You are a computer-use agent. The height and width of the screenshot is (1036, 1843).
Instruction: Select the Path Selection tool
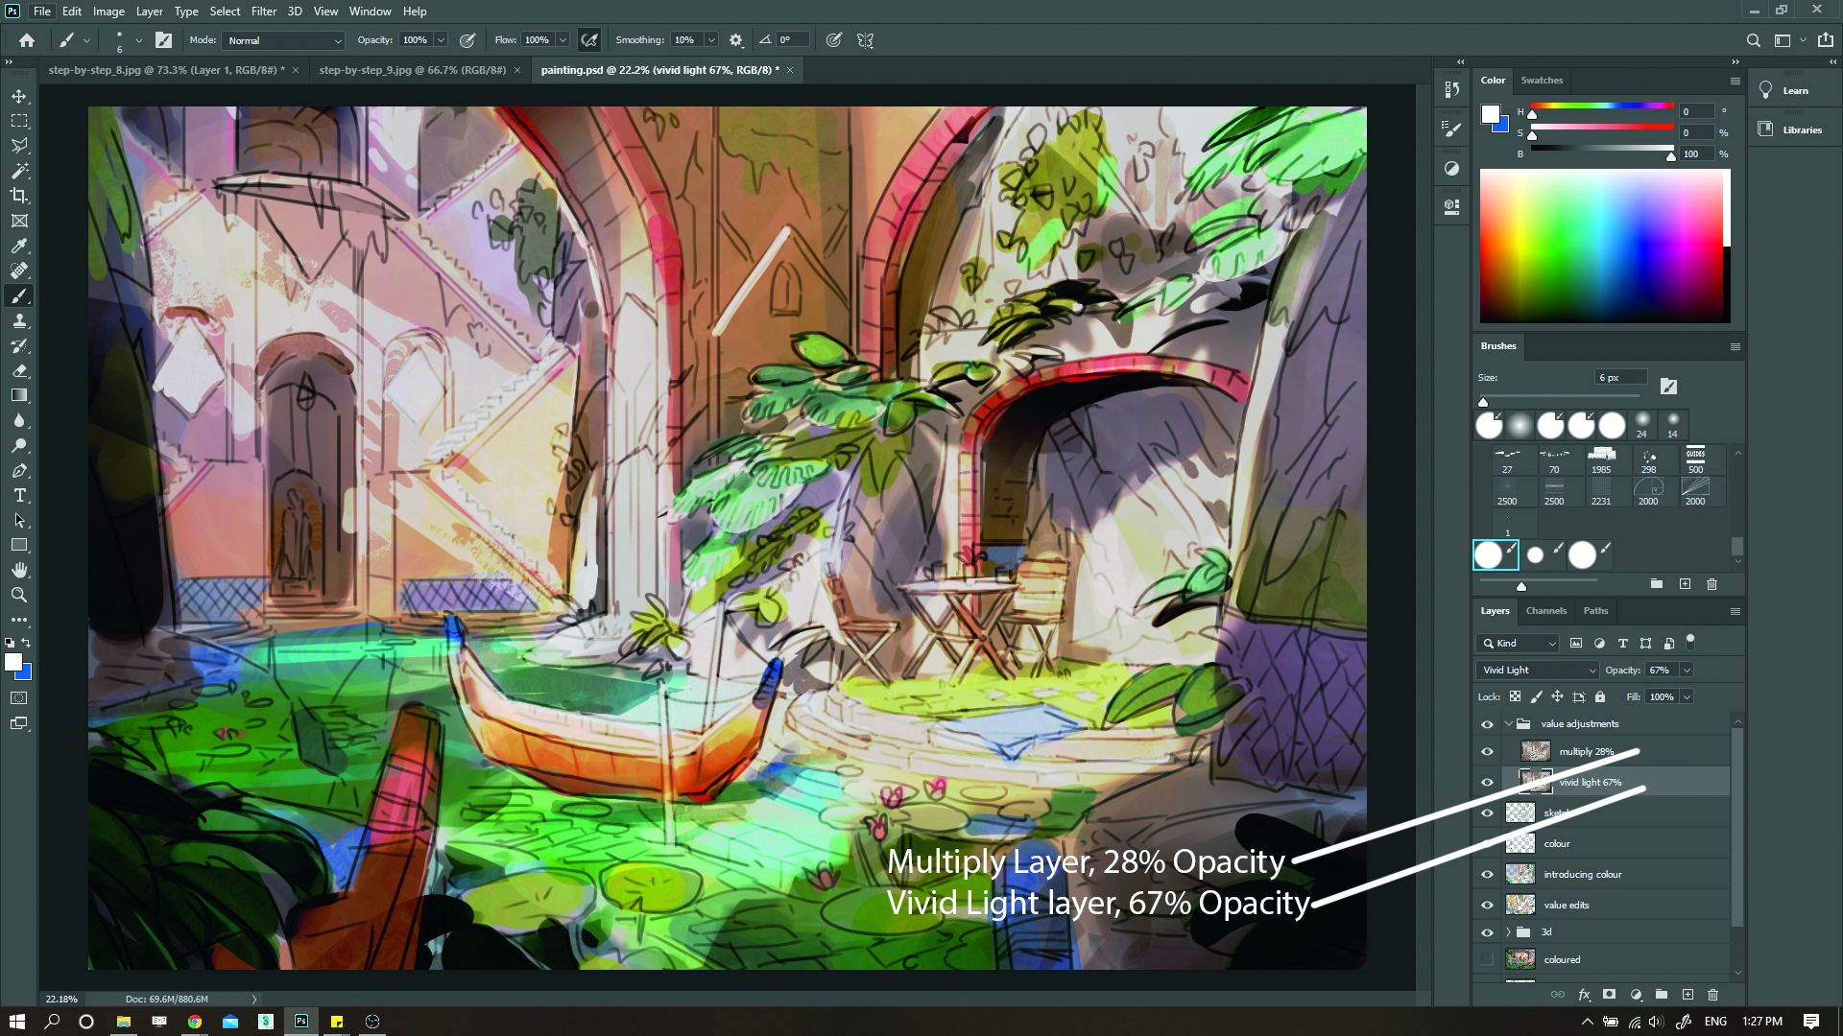coord(19,520)
